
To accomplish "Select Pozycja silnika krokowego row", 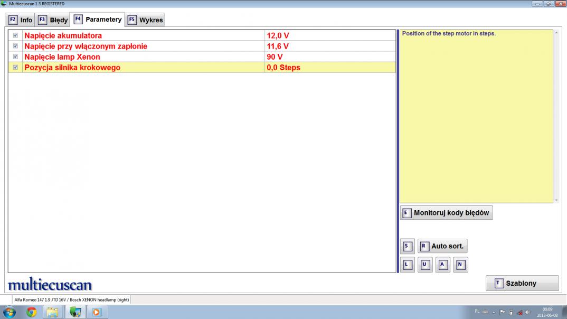I will click(202, 67).
